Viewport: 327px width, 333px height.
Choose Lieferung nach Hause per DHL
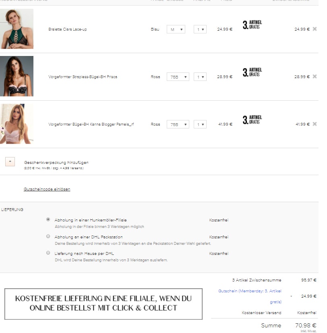(x=48, y=253)
